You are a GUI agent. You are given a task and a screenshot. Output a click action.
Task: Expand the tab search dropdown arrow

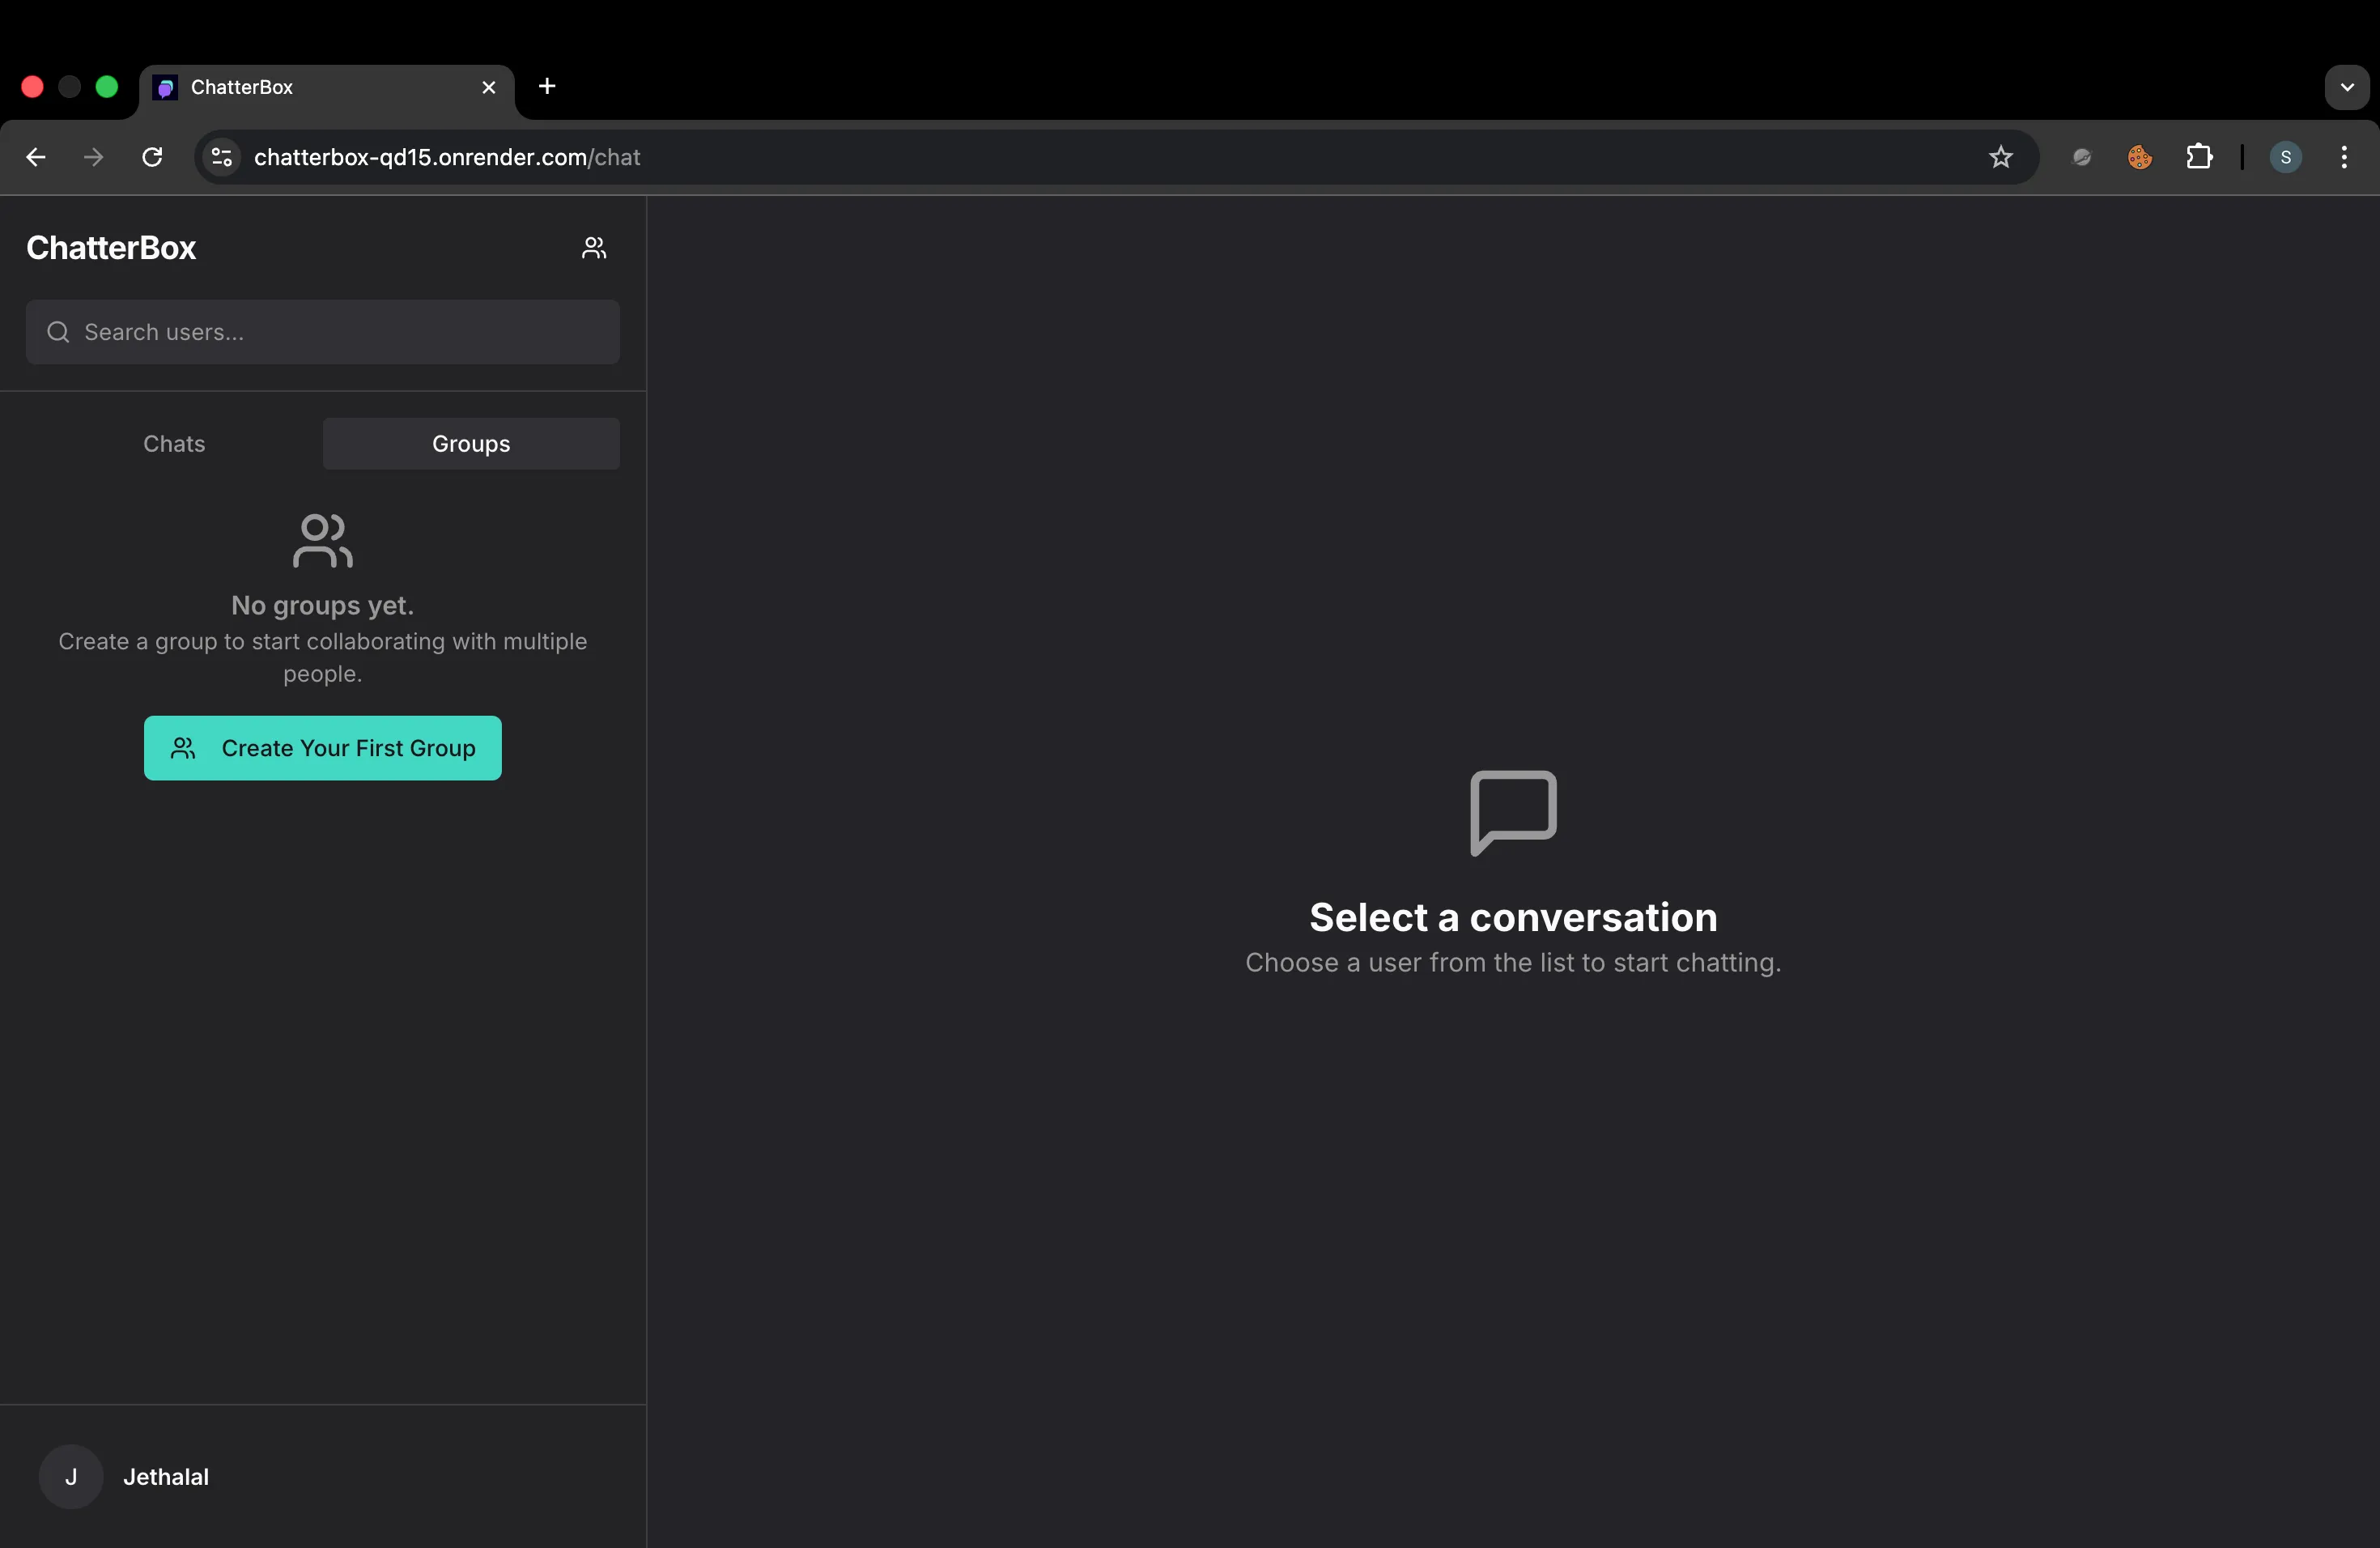(x=2347, y=87)
